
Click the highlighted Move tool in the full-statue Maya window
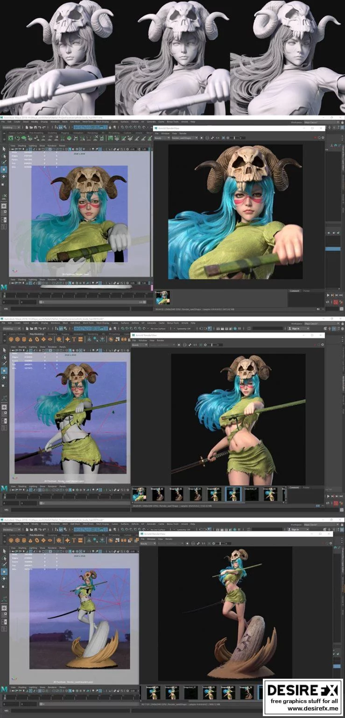pyautogui.click(x=4, y=571)
